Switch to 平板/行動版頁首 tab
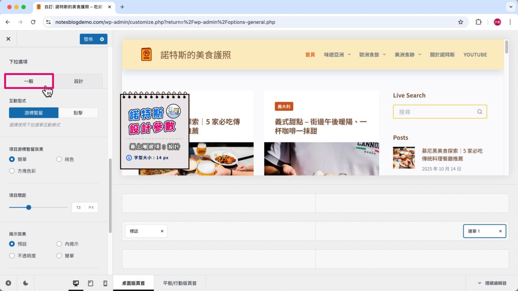Viewport: 518px width, 291px height. pyautogui.click(x=180, y=283)
